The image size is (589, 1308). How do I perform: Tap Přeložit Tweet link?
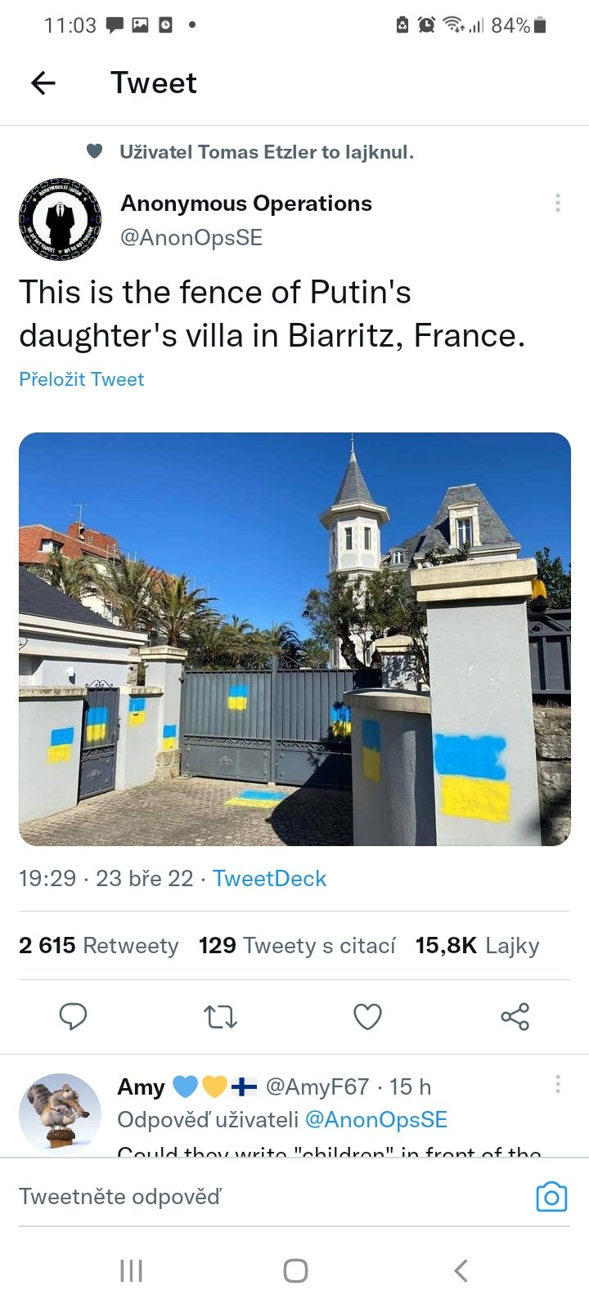[82, 379]
